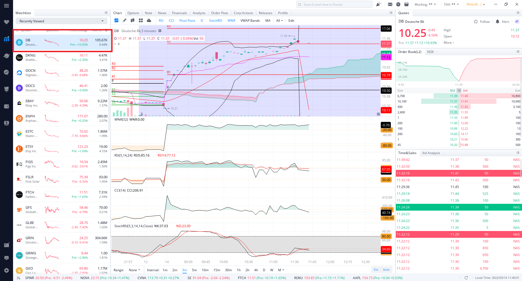Image resolution: width=522 pixels, height=281 pixels.
Task: Select the 1h interval
Action: point(239,270)
